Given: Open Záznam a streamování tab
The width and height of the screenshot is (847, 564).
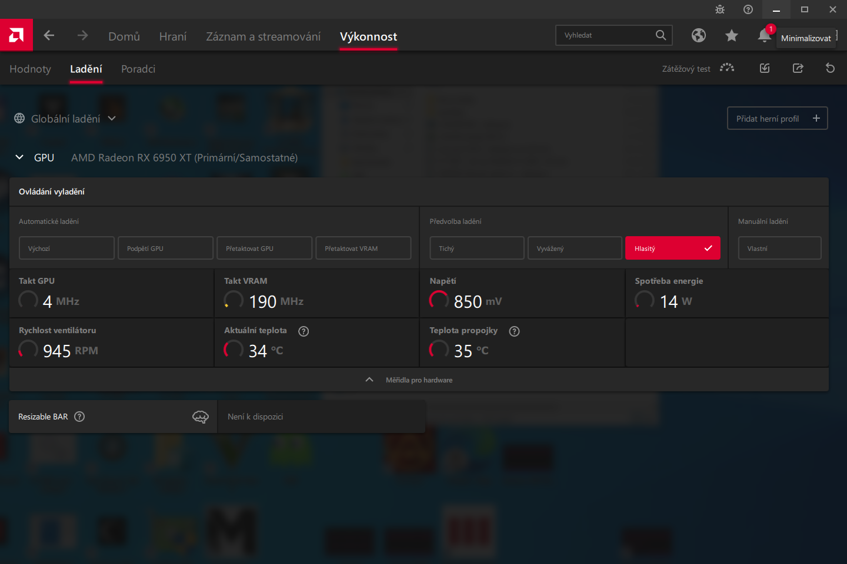Looking at the screenshot, I should pos(263,36).
